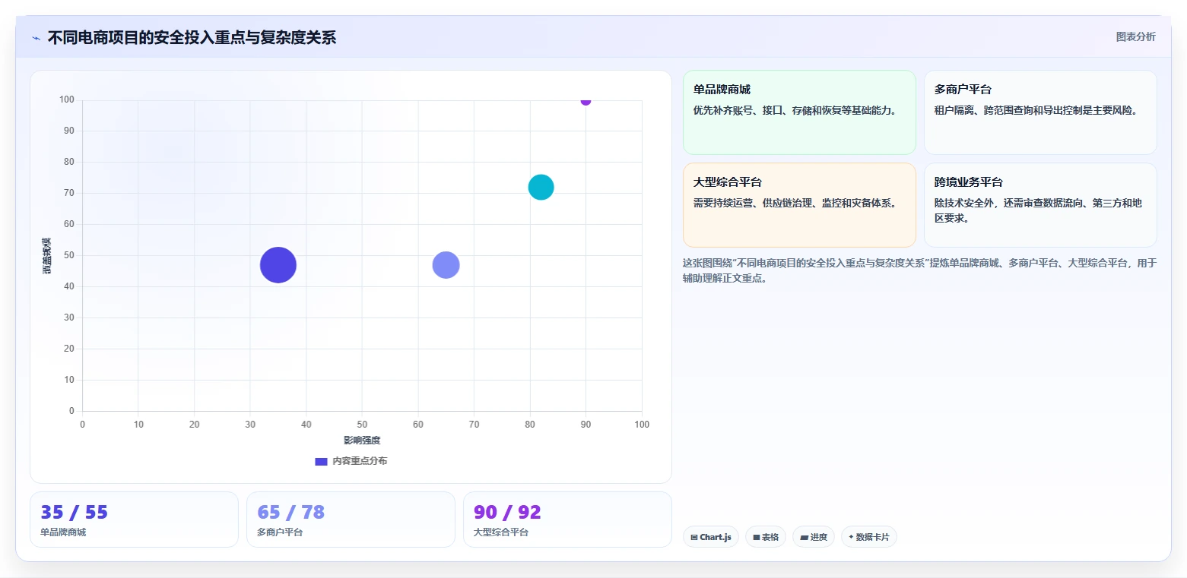The height and width of the screenshot is (578, 1187).
Task: Click the y-axis tick value 100
Action: pos(67,99)
